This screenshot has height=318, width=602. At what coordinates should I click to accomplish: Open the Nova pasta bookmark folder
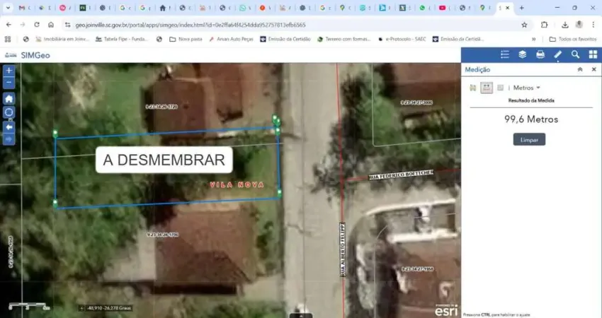(186, 39)
